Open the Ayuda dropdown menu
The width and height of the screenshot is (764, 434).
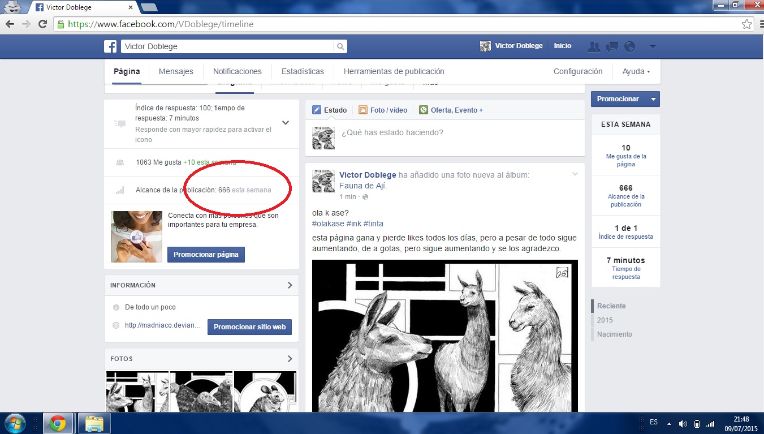pos(636,71)
